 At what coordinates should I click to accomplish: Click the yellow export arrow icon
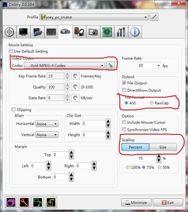(51, 202)
